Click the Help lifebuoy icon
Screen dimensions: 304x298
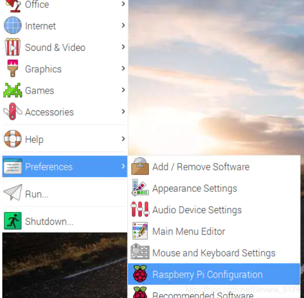[x=13, y=139]
